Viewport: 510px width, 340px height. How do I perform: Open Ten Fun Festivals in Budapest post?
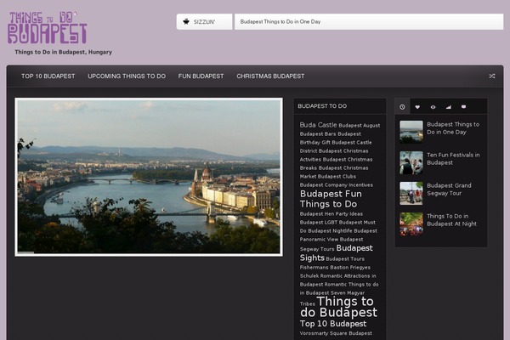click(x=453, y=159)
